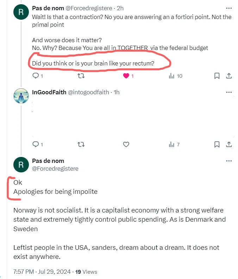The height and width of the screenshot is (279, 238).
Task: Open the @intogoodfaith profile handle
Action: tap(88, 92)
